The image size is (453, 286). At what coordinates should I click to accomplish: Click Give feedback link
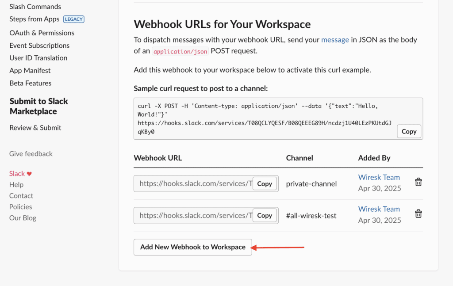pyautogui.click(x=31, y=154)
